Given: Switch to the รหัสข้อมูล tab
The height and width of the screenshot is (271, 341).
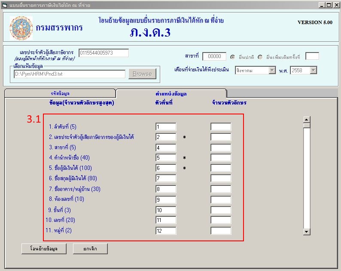Looking at the screenshot, I should click(x=60, y=93).
